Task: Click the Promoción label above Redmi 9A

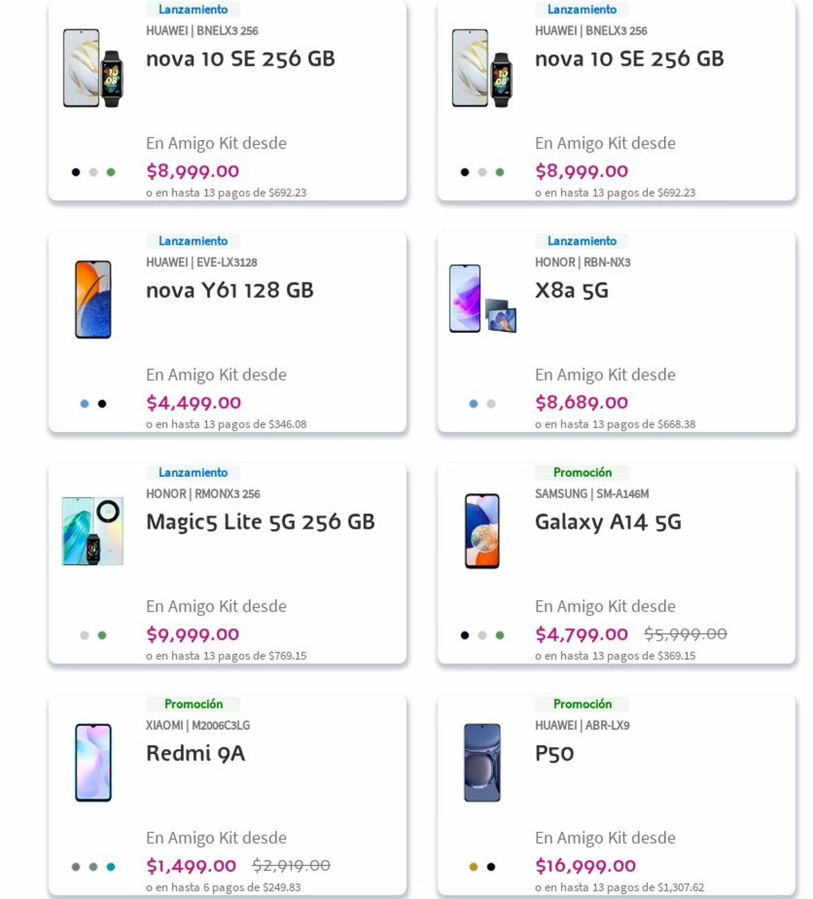Action: (x=193, y=703)
